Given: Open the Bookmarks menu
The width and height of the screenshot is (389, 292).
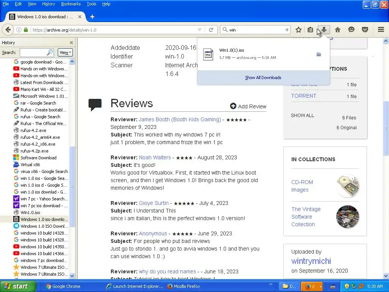Looking at the screenshot, I should [x=71, y=4].
